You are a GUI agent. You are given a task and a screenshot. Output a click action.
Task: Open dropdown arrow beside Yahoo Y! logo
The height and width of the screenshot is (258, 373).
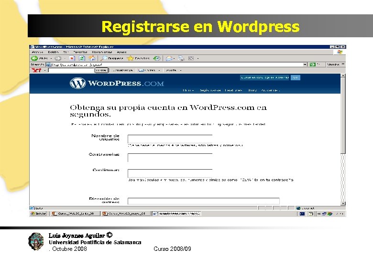point(44,71)
